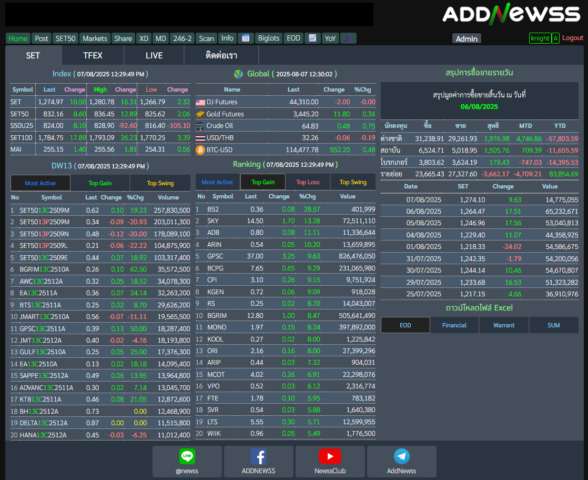Select Top Gain in the DW13 panel
The height and width of the screenshot is (480, 588).
tap(100, 183)
